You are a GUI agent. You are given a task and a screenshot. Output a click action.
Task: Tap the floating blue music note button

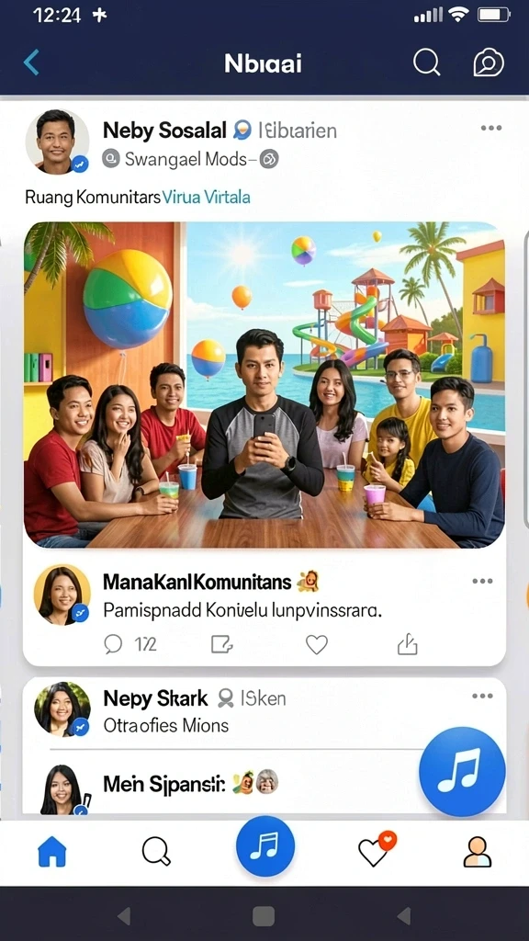[x=462, y=771]
